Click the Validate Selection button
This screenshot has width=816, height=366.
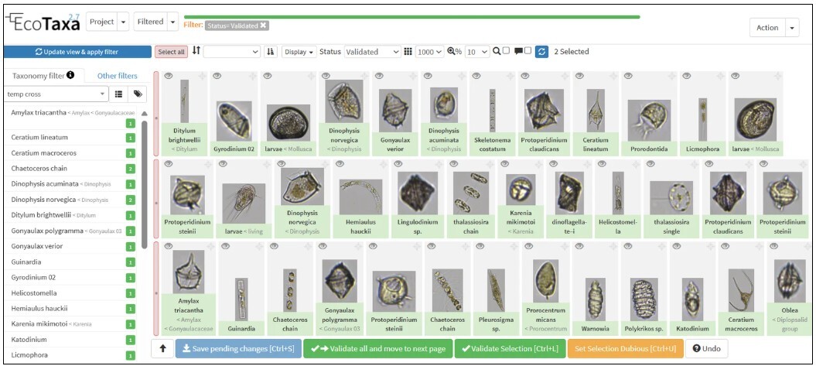pyautogui.click(x=510, y=349)
